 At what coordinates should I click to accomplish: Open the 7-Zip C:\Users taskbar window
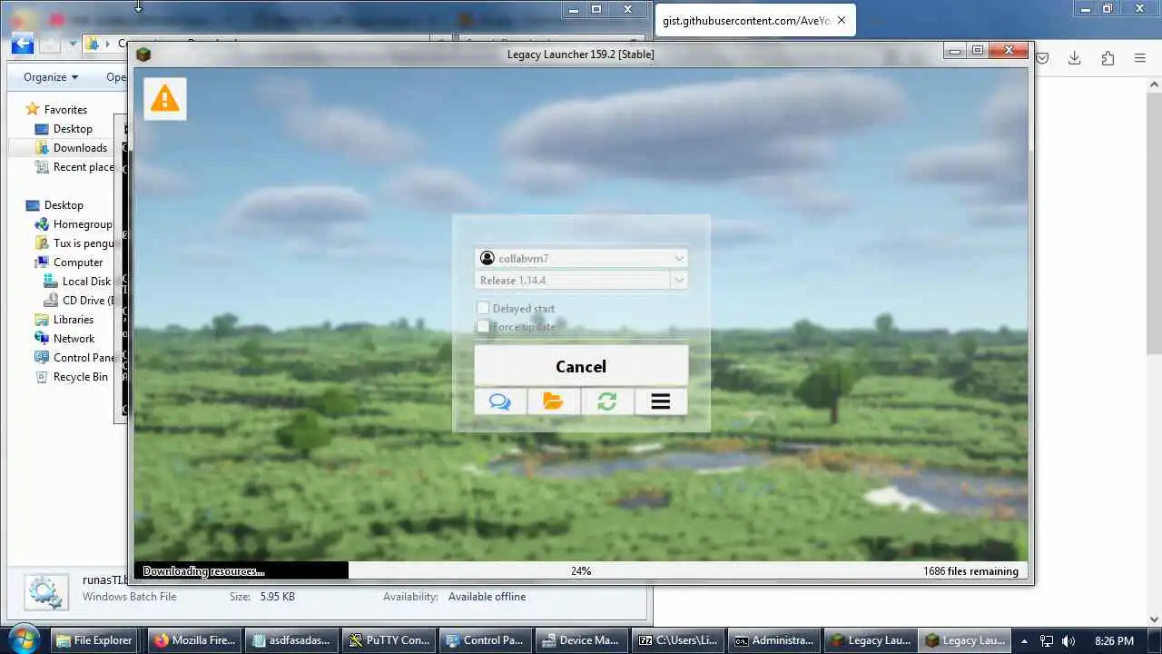pos(677,640)
